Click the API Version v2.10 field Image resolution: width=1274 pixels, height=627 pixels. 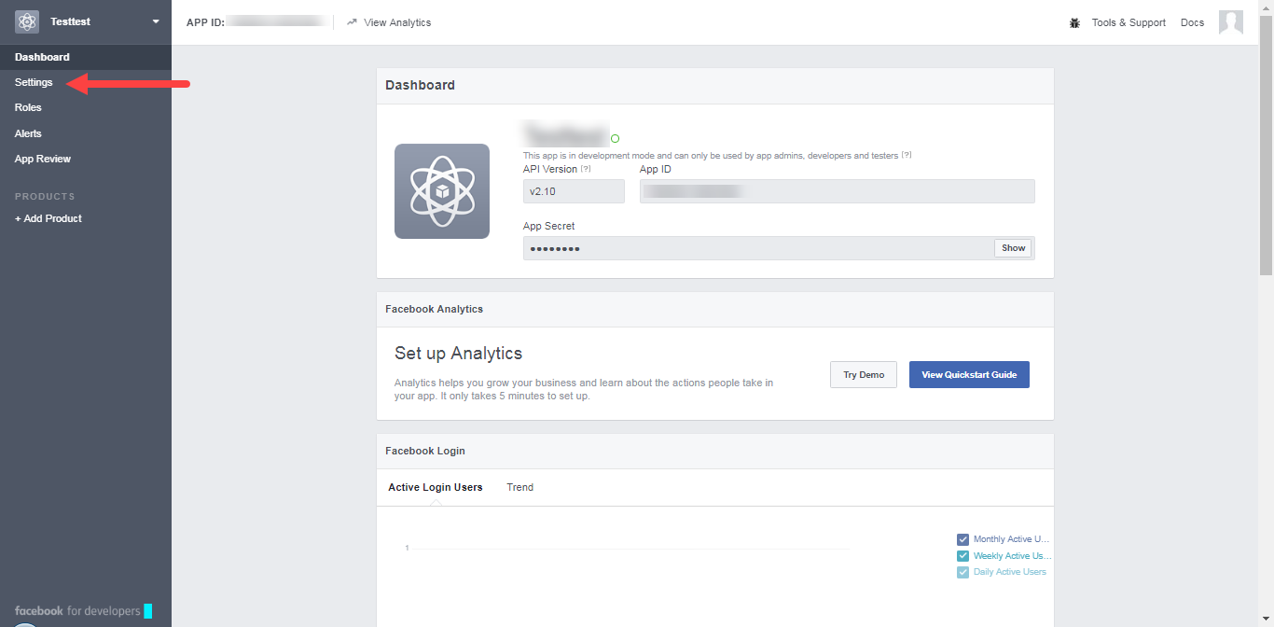pyautogui.click(x=574, y=191)
